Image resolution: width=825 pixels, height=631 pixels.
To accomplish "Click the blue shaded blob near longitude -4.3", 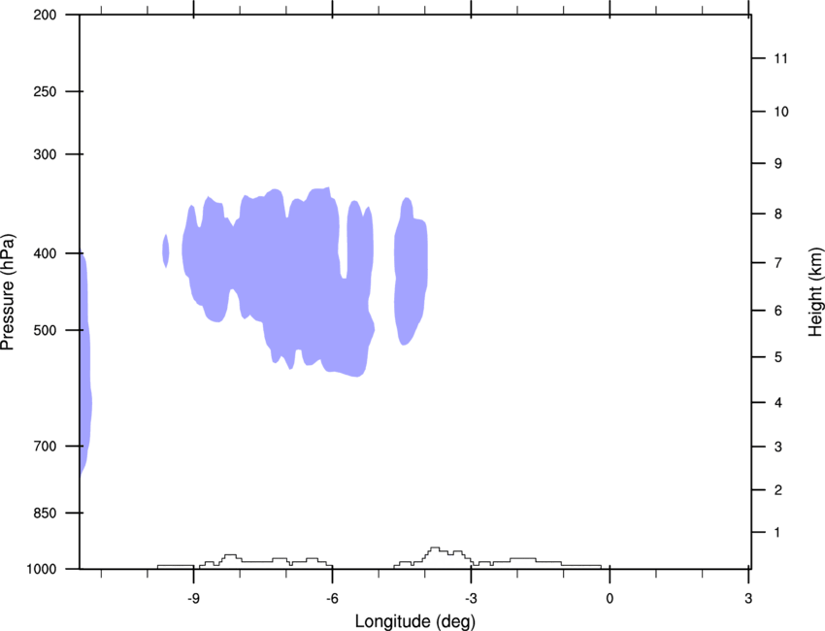I will click(411, 271).
